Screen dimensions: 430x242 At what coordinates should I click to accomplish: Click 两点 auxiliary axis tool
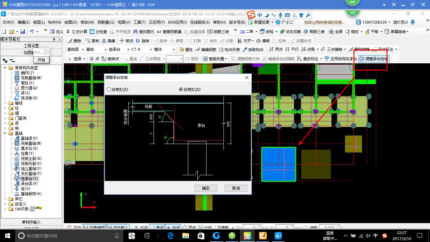276,49
